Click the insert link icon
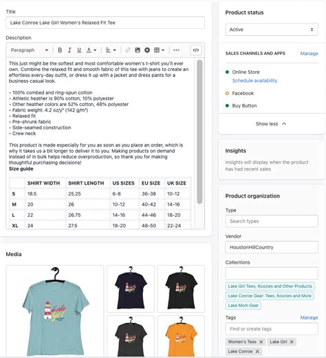326x358 pixels. [x=128, y=50]
